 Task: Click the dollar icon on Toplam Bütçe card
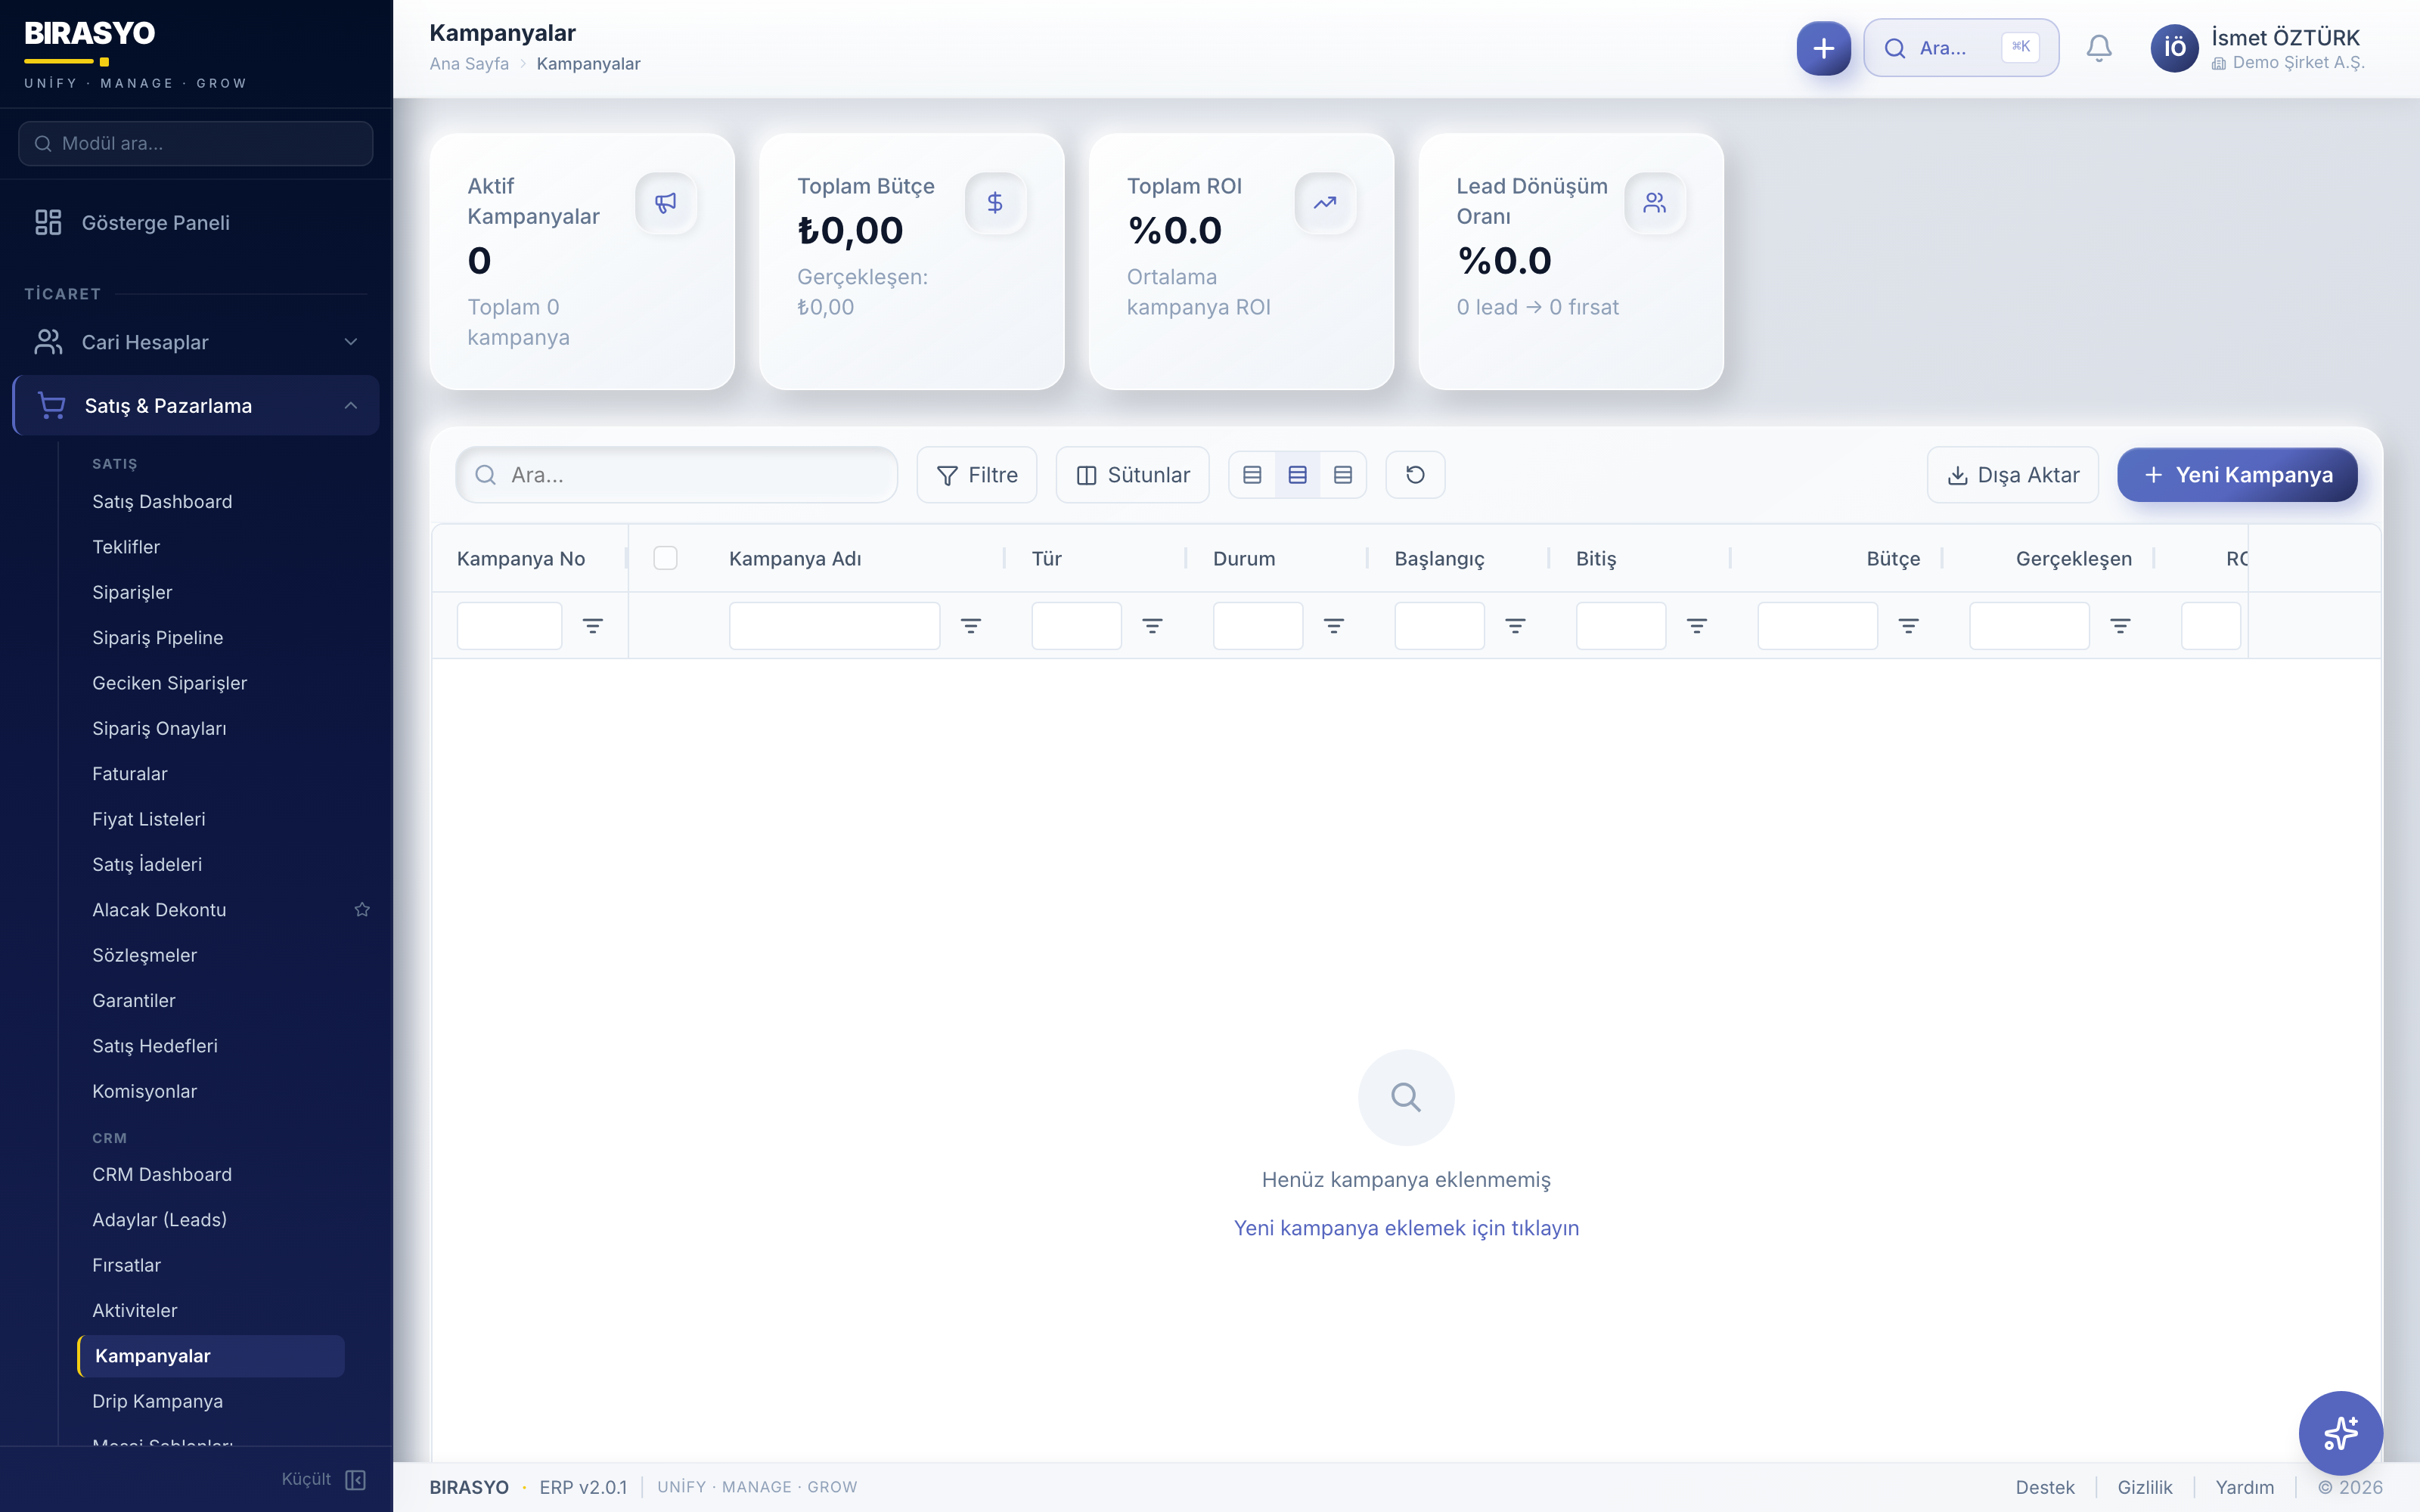tap(995, 203)
